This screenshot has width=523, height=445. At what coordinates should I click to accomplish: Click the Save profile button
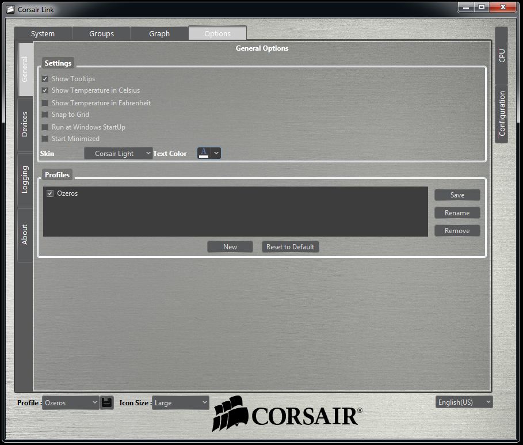point(457,195)
